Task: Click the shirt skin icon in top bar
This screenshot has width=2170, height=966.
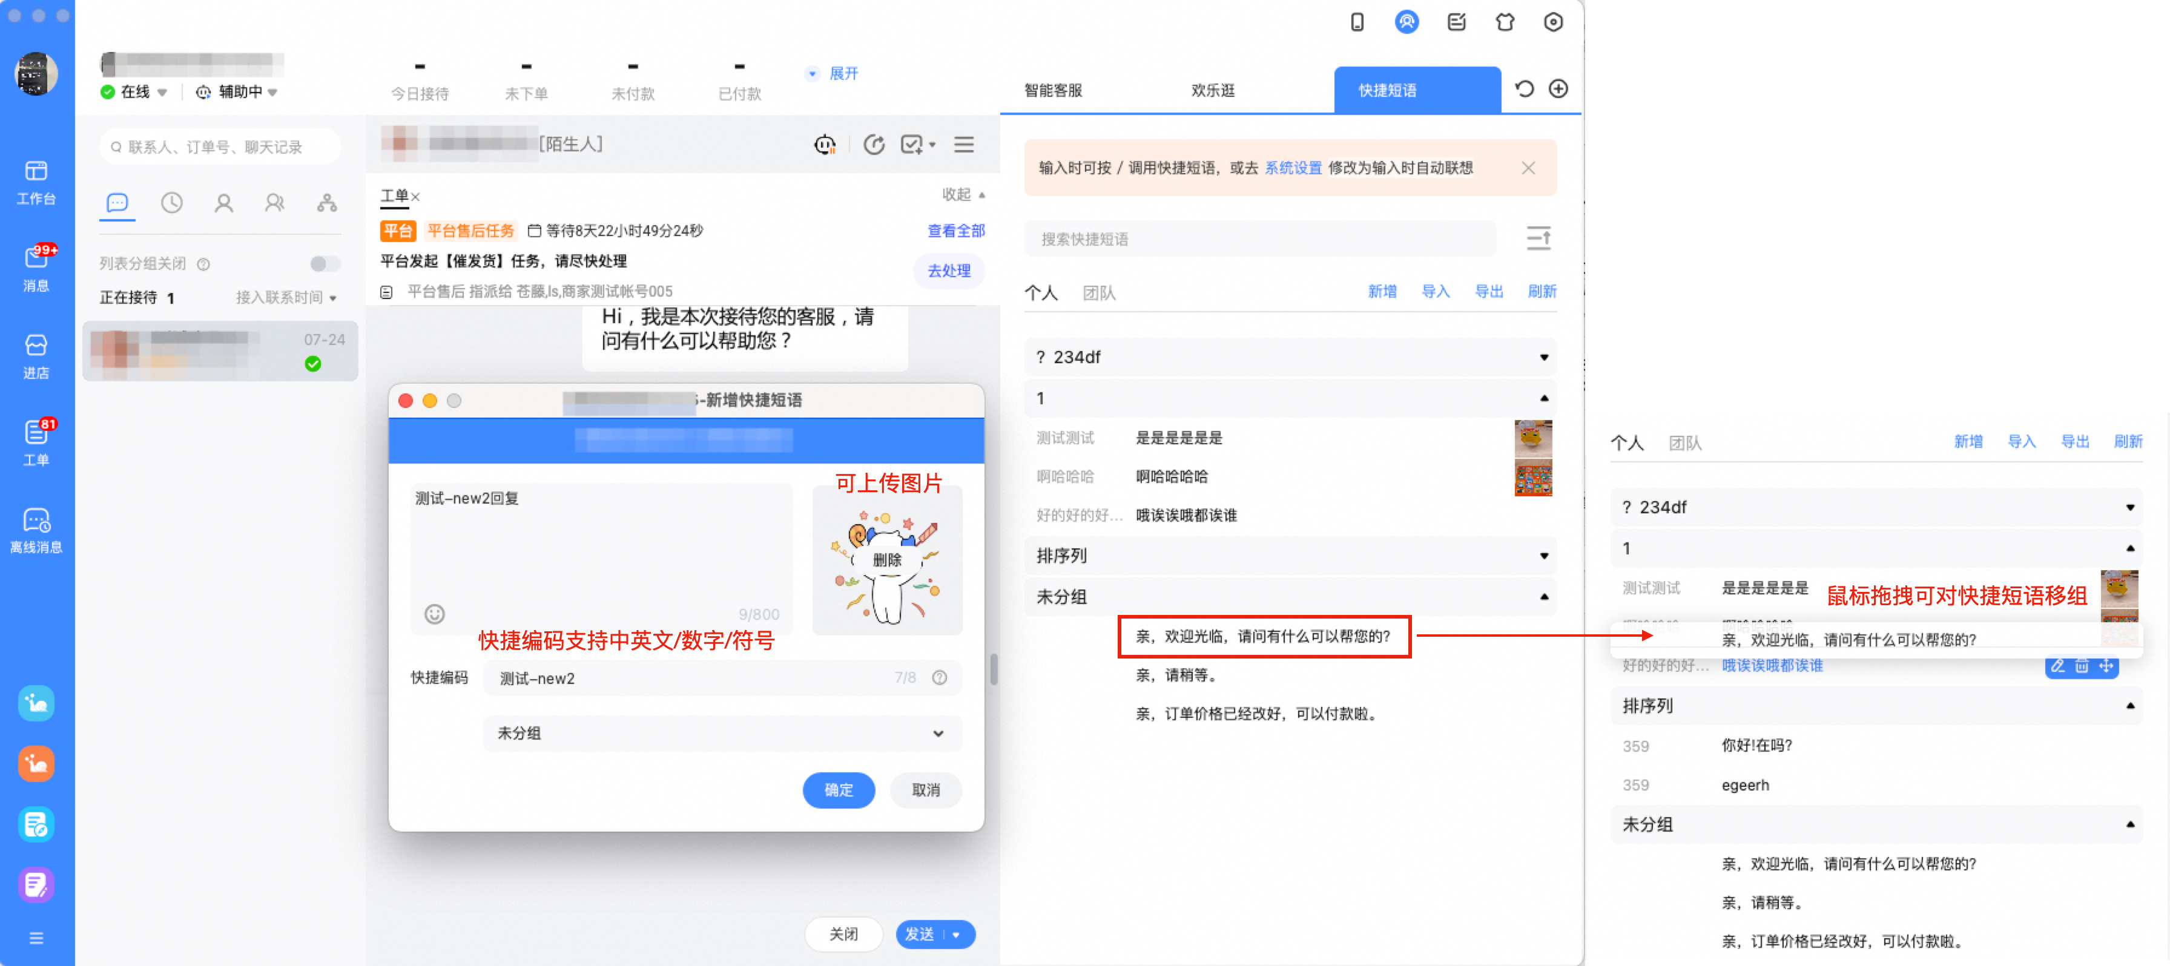Action: [x=1505, y=22]
